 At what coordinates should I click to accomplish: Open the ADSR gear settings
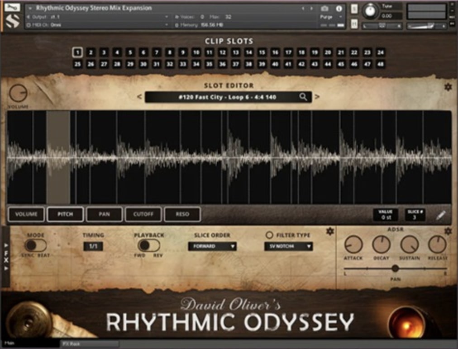(x=448, y=231)
